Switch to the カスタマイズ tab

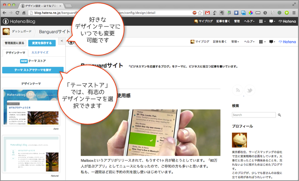point(40,52)
